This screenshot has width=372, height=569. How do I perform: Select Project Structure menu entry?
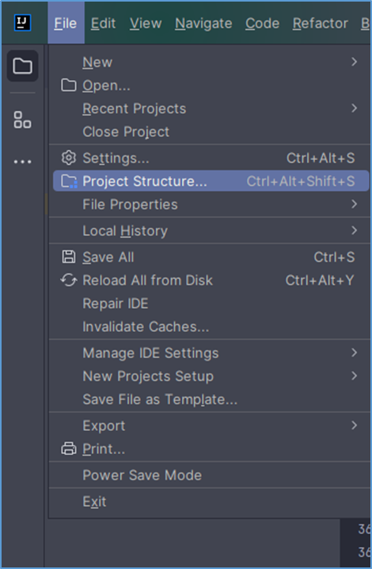pyautogui.click(x=211, y=181)
